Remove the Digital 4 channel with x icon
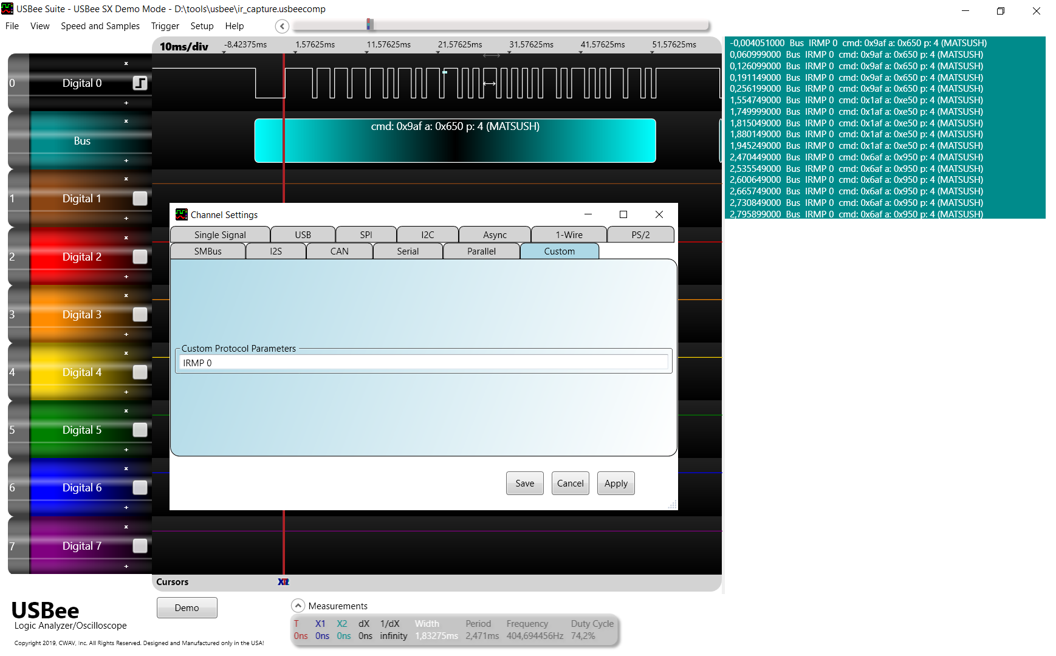Screen dimensions: 1056x656 point(126,353)
